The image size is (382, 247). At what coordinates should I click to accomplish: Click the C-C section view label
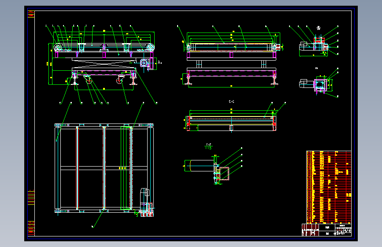pos(231,102)
